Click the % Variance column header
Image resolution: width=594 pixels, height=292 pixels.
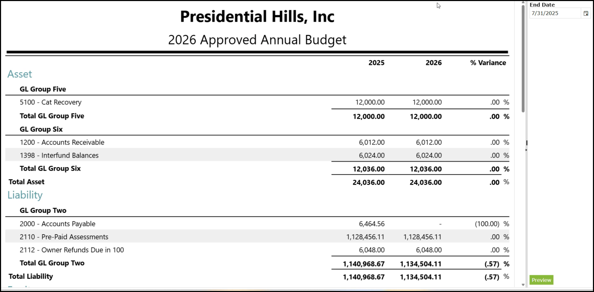tap(488, 63)
